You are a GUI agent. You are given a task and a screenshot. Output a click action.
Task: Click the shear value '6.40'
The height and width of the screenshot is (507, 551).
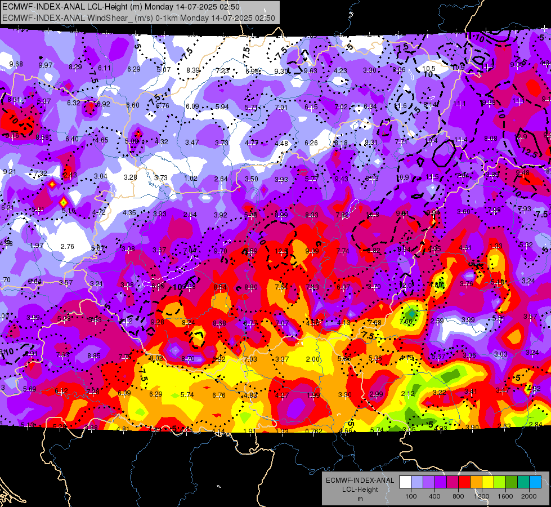pos(72,139)
